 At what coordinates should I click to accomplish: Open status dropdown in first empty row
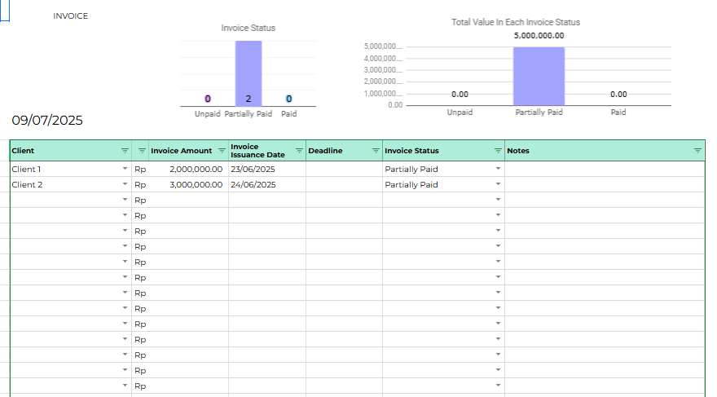pyautogui.click(x=498, y=200)
